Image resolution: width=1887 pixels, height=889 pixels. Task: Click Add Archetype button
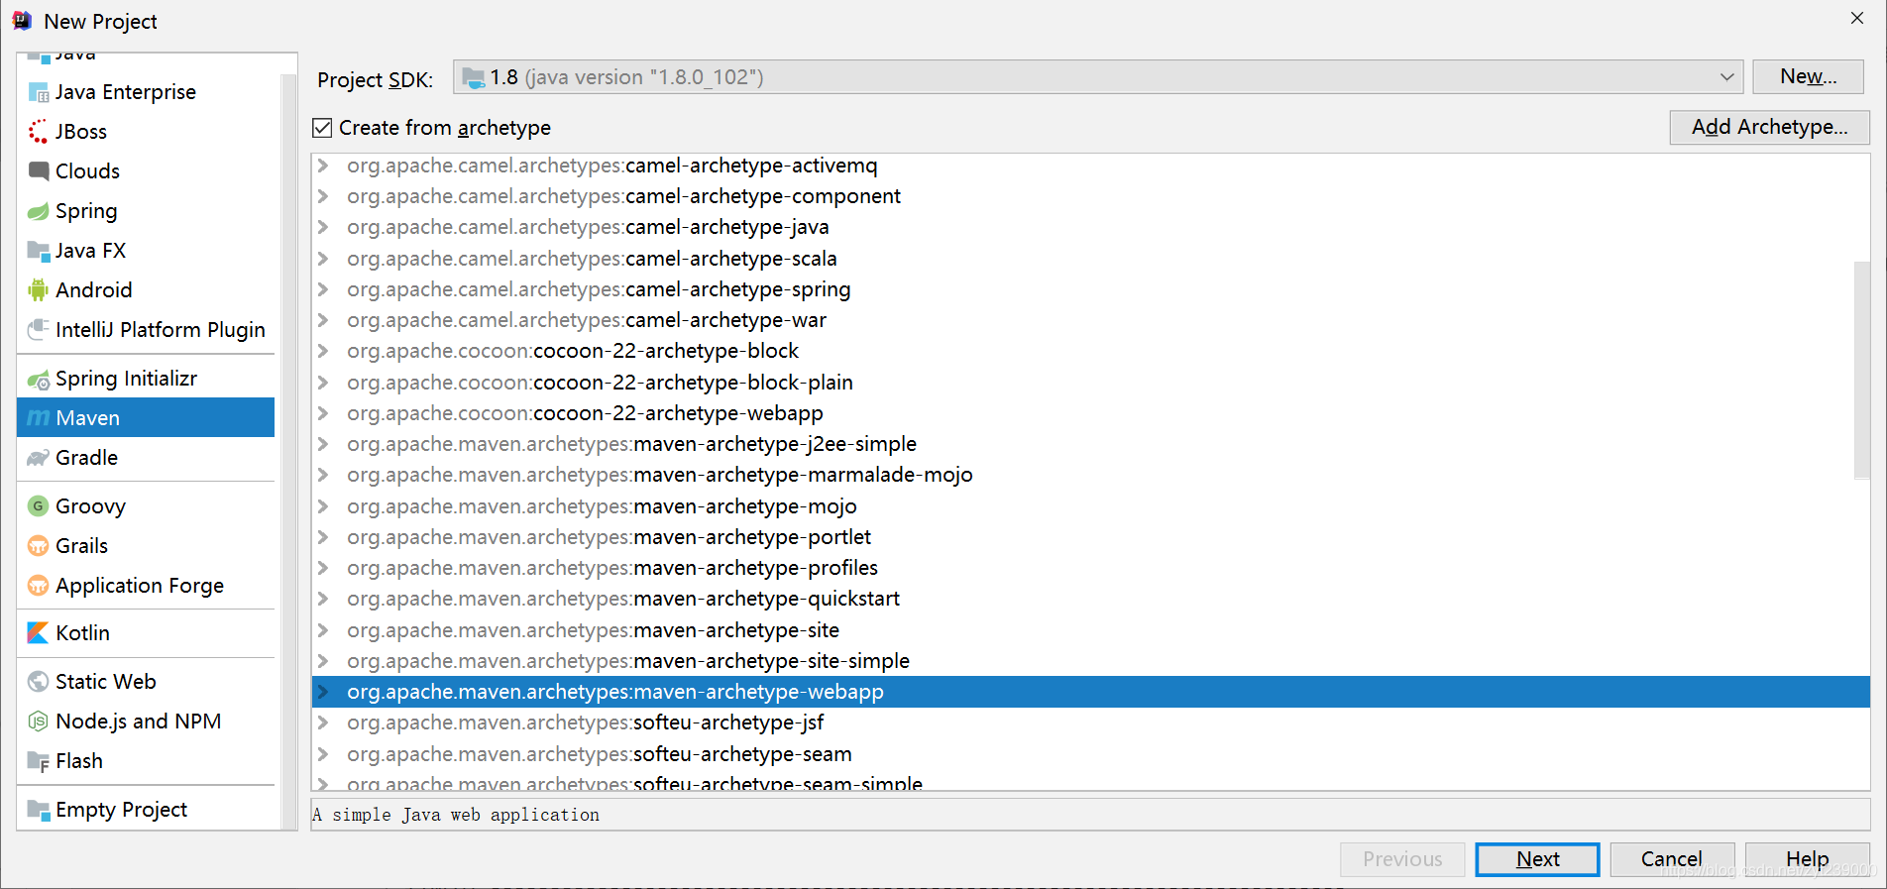[1769, 127]
